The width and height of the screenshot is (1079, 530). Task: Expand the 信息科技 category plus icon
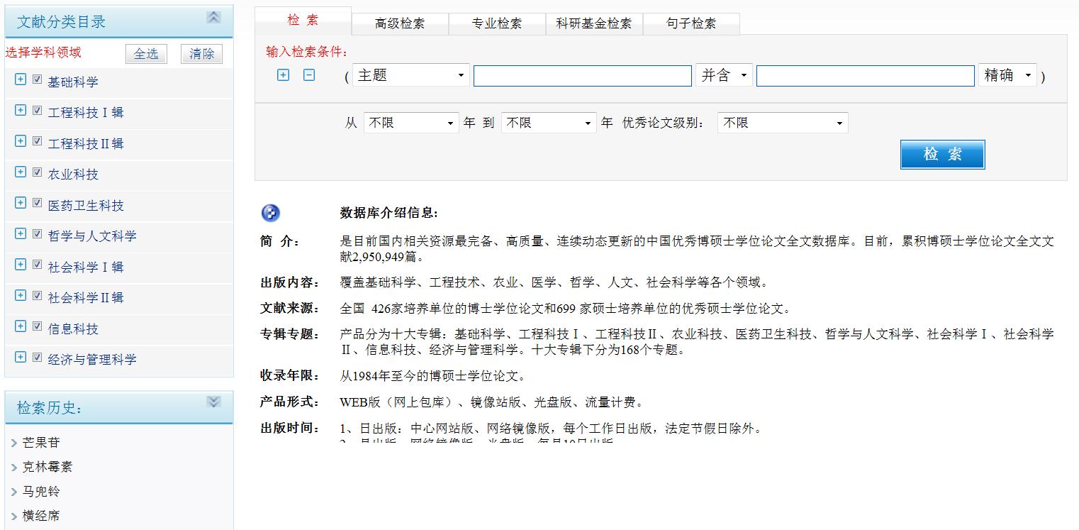[21, 326]
